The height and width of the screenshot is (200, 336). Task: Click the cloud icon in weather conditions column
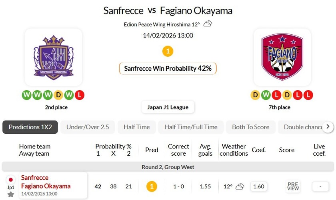[x=240, y=186]
